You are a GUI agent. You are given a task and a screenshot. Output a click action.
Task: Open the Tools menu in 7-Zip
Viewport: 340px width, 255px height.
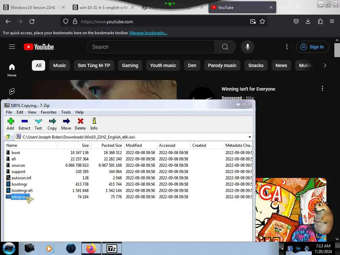click(x=66, y=112)
